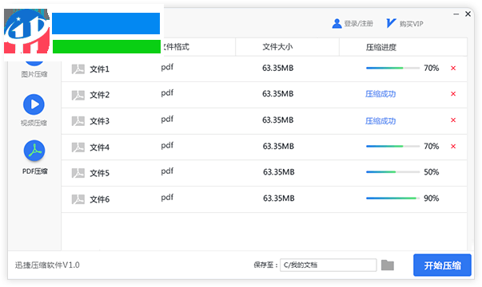Click the 50% value for 文件5
Image resolution: width=482 pixels, height=287 pixels.
[x=432, y=172]
